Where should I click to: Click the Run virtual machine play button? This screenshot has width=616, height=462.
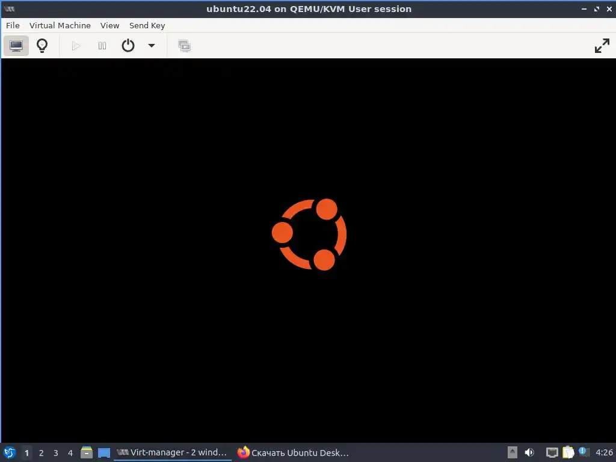click(x=76, y=46)
